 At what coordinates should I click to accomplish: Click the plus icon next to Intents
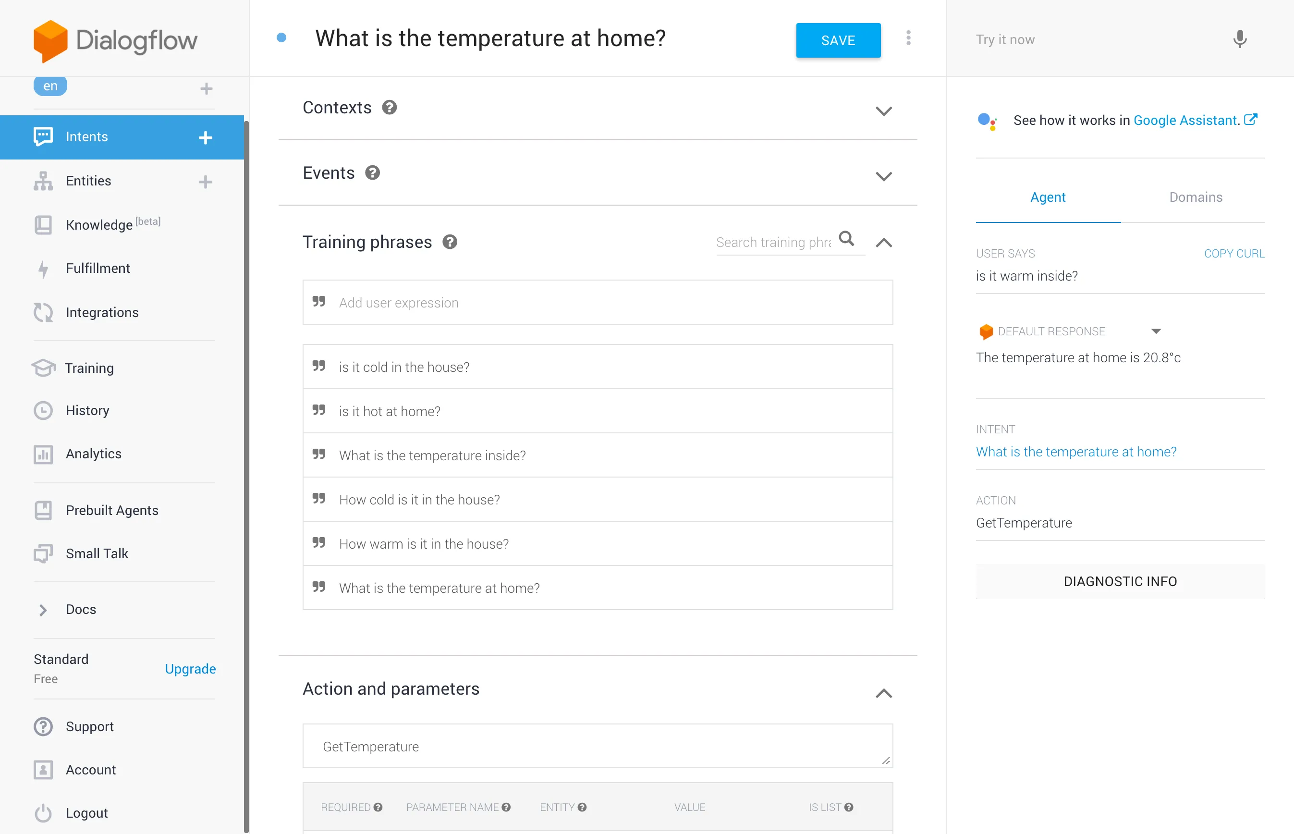[x=205, y=137]
